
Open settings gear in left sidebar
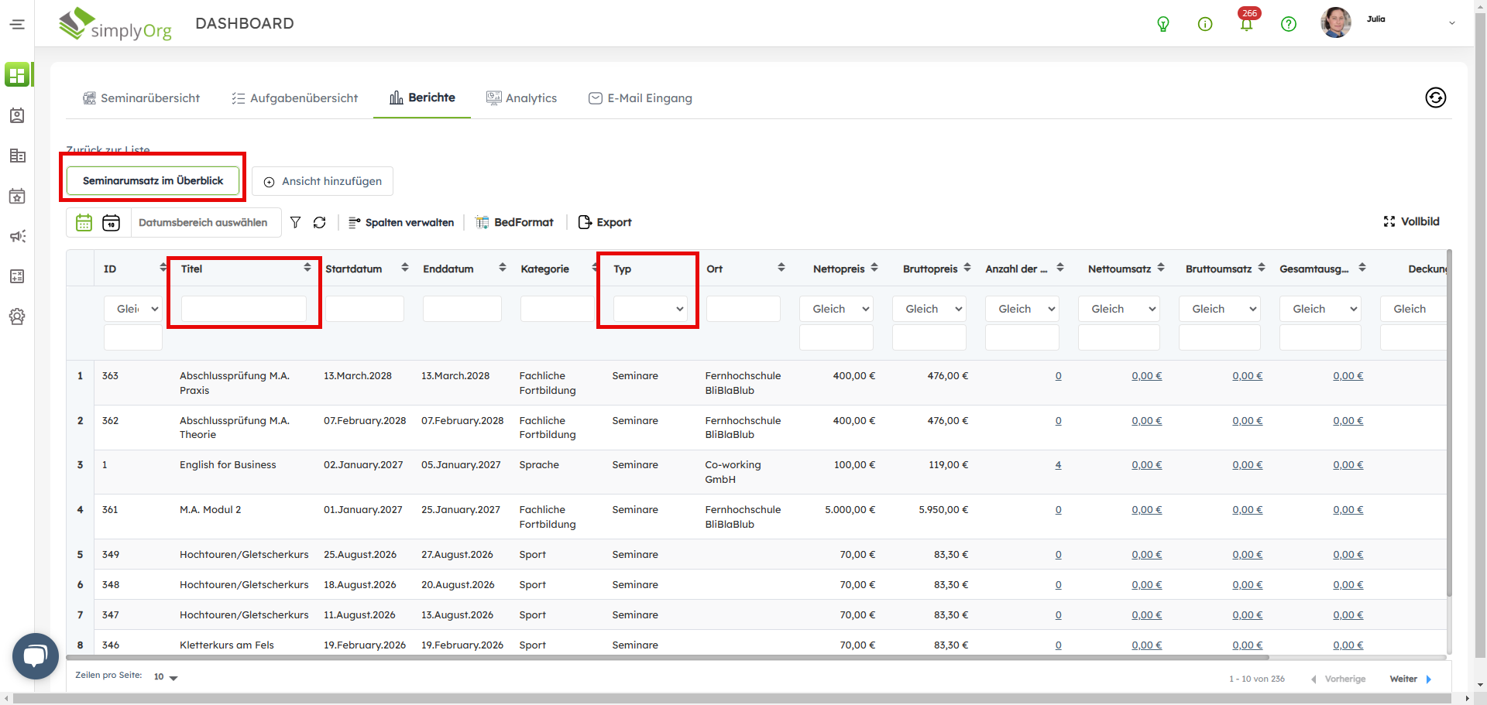point(17,317)
